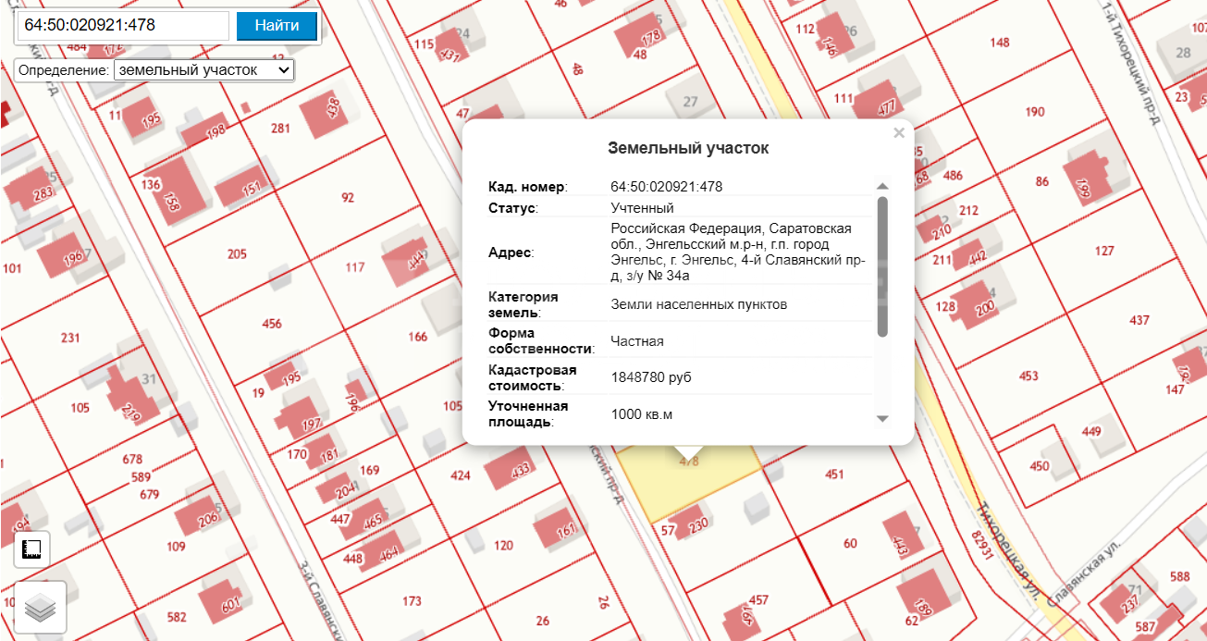The height and width of the screenshot is (641, 1207).
Task: Click the Частная ownership value
Action: [x=637, y=341]
